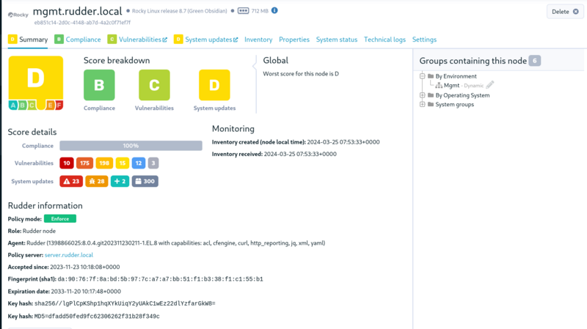Follow the server.rudder.local policy server link
The height and width of the screenshot is (329, 587).
(x=69, y=255)
